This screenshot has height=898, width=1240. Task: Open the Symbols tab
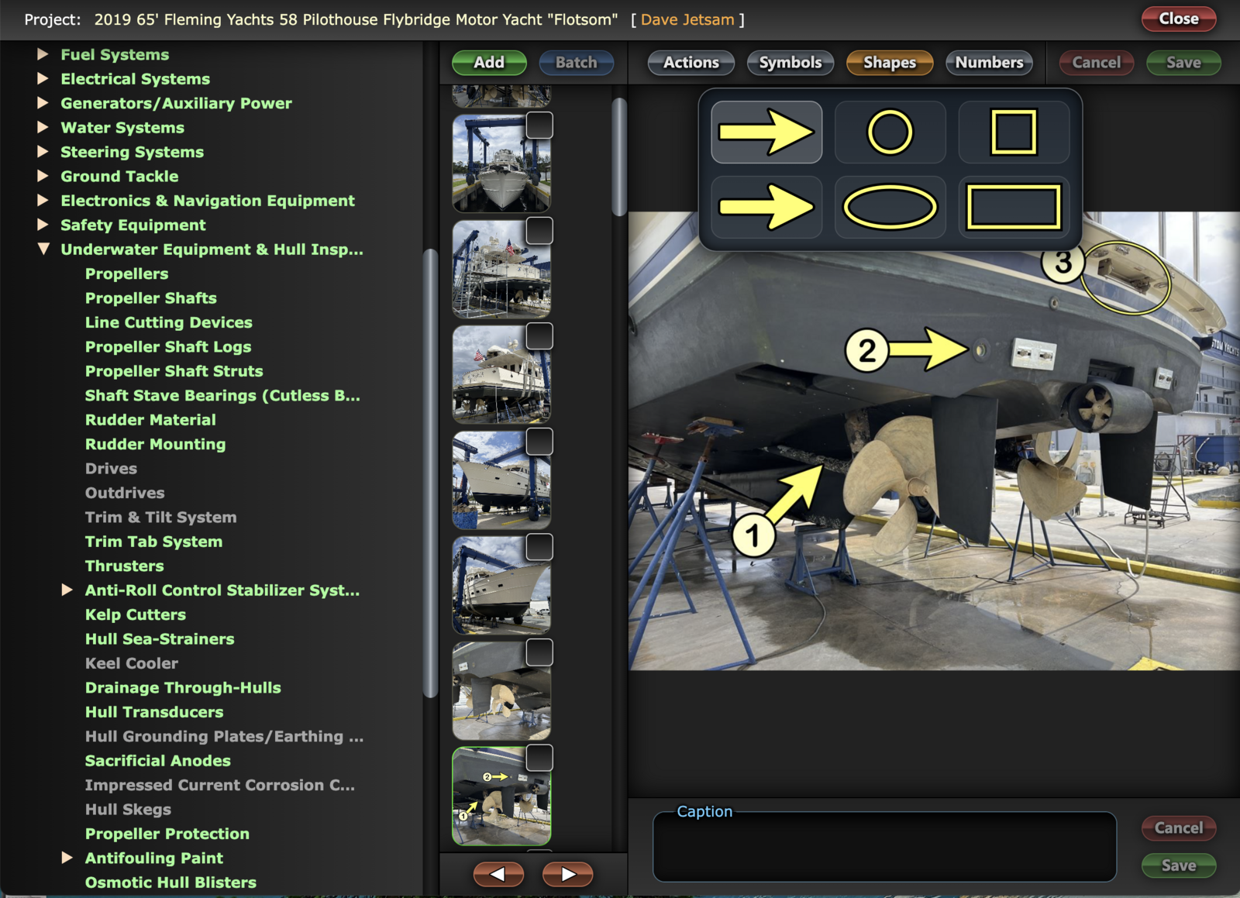point(790,63)
